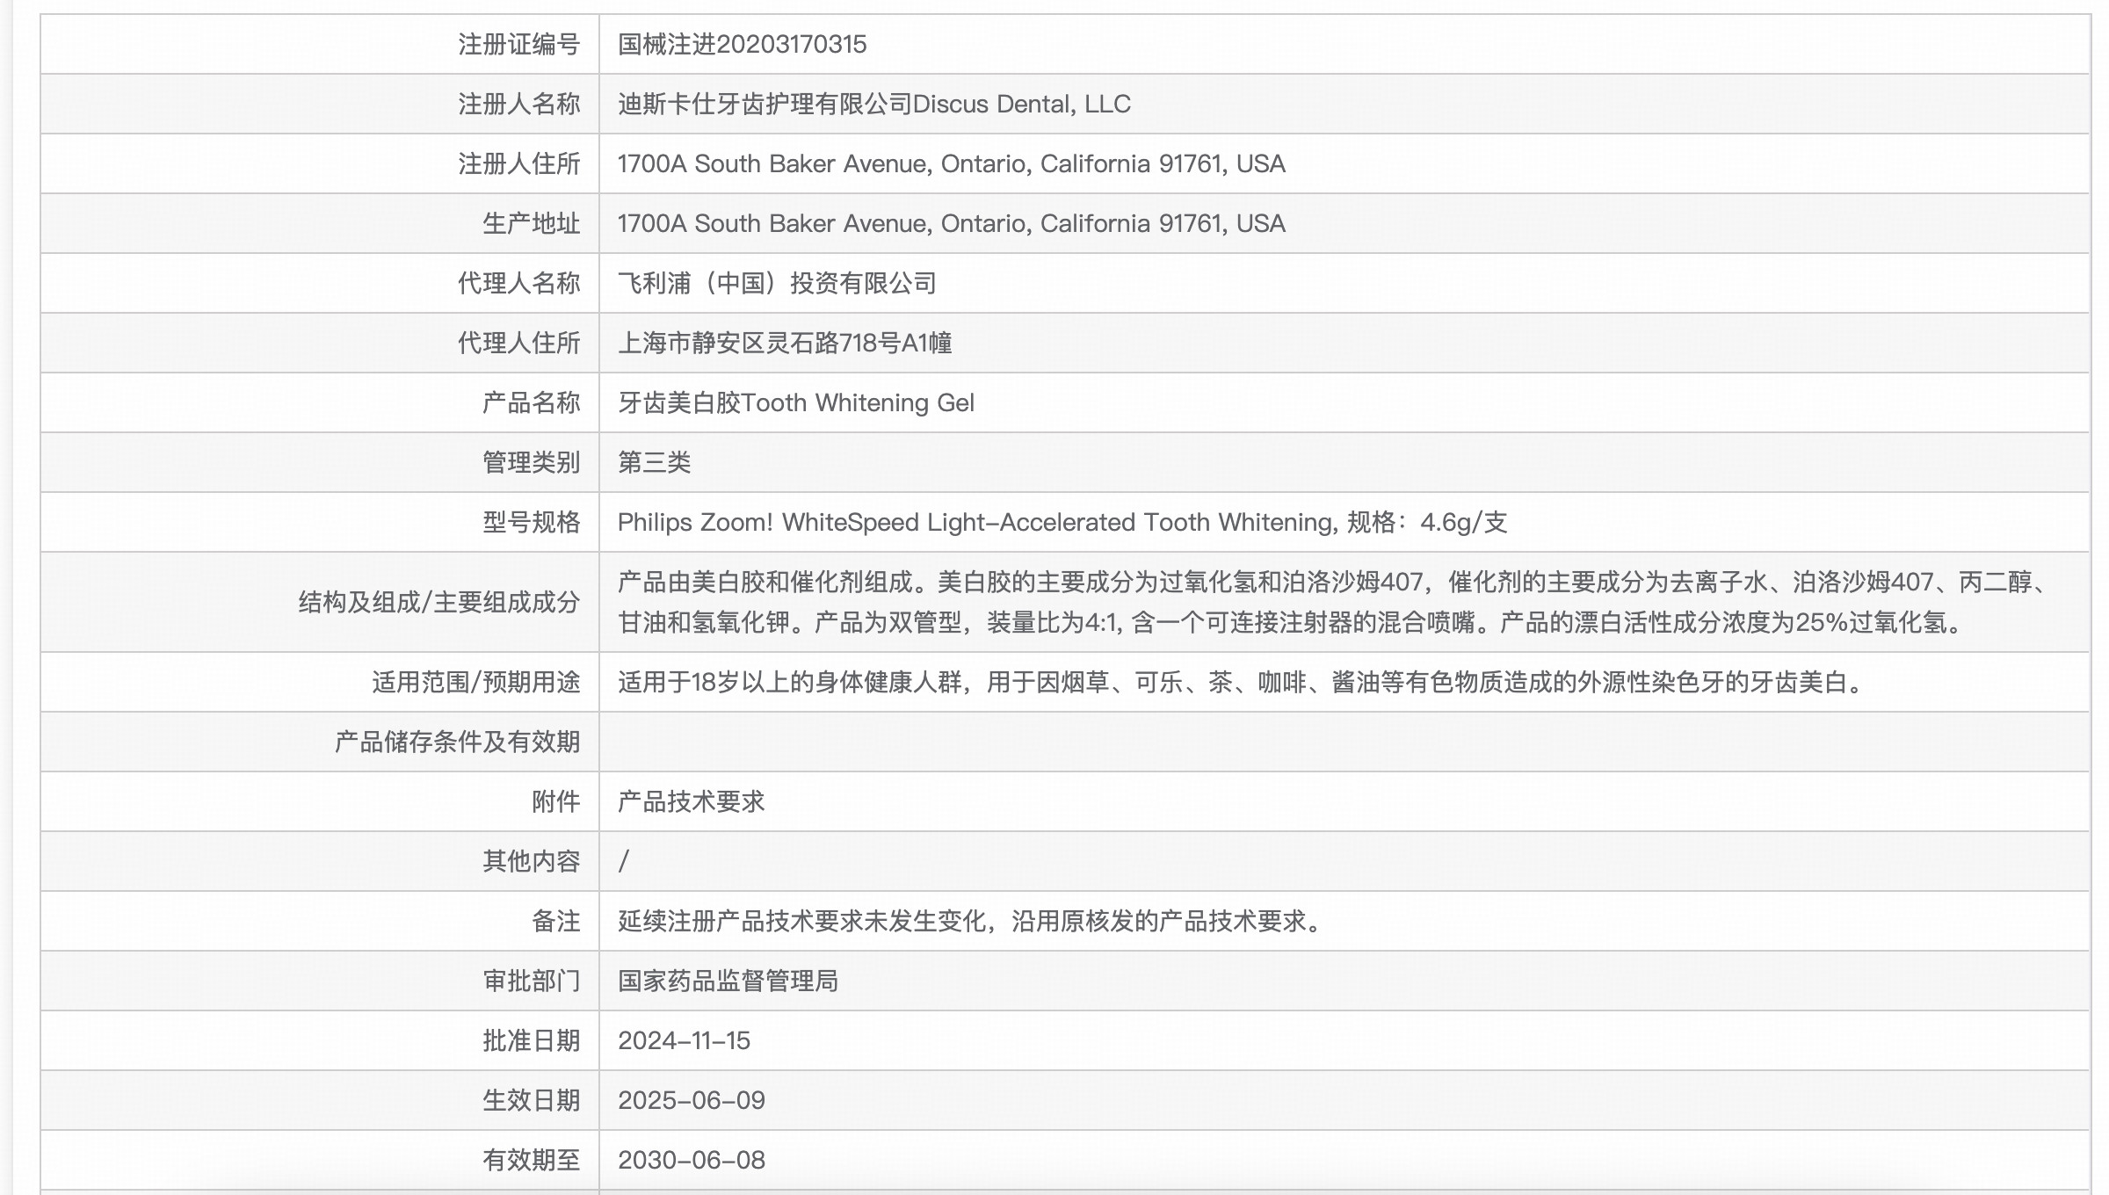Click management category value 第三类
The image size is (2109, 1195).
[654, 462]
